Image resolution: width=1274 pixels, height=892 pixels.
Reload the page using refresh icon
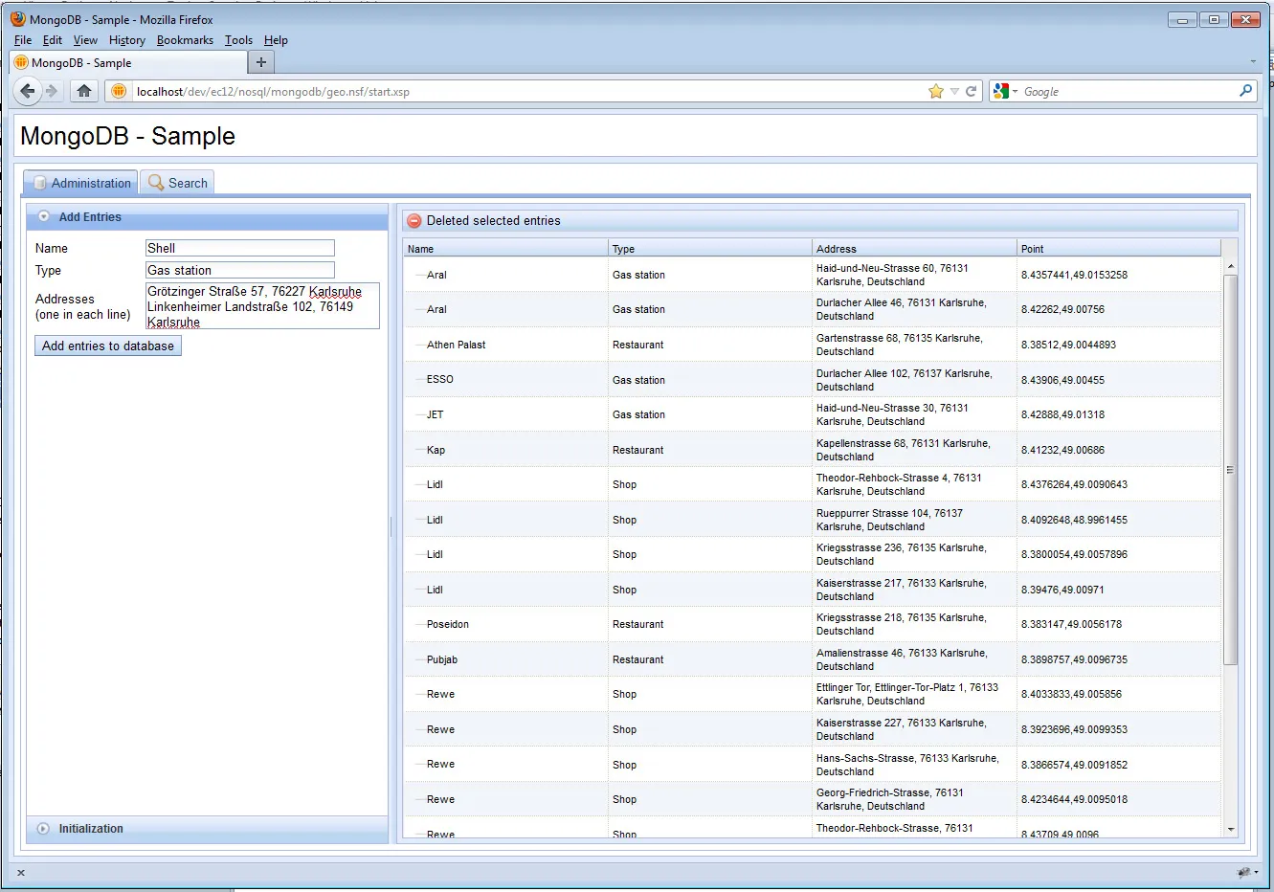[971, 92]
